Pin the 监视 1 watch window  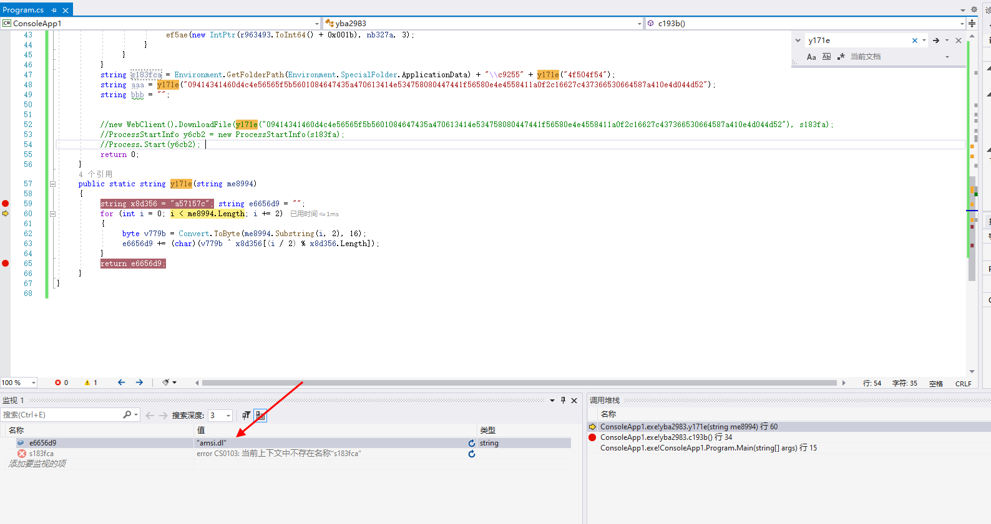(563, 401)
